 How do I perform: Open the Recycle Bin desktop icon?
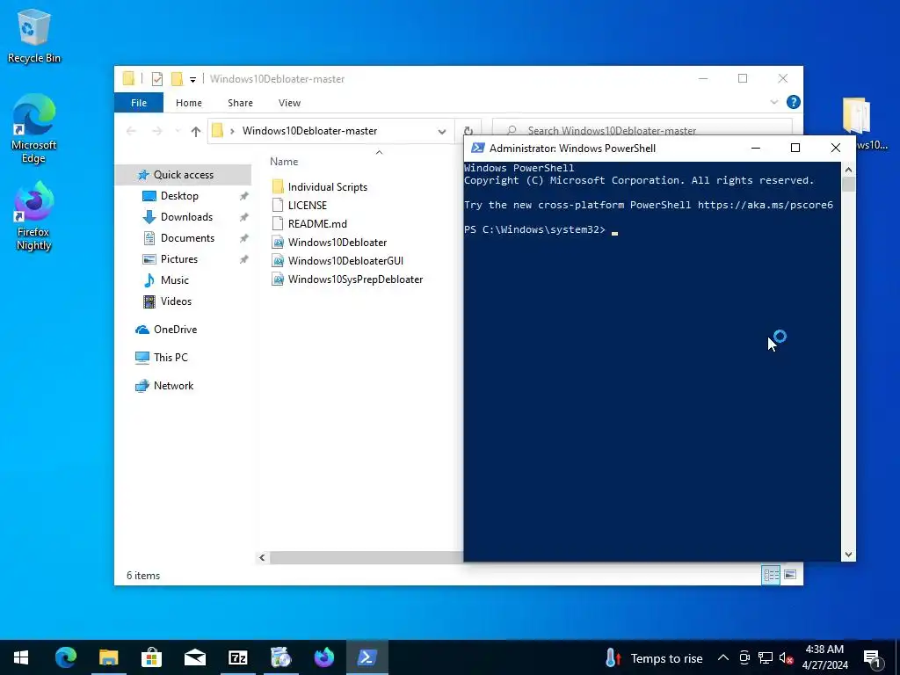click(33, 35)
